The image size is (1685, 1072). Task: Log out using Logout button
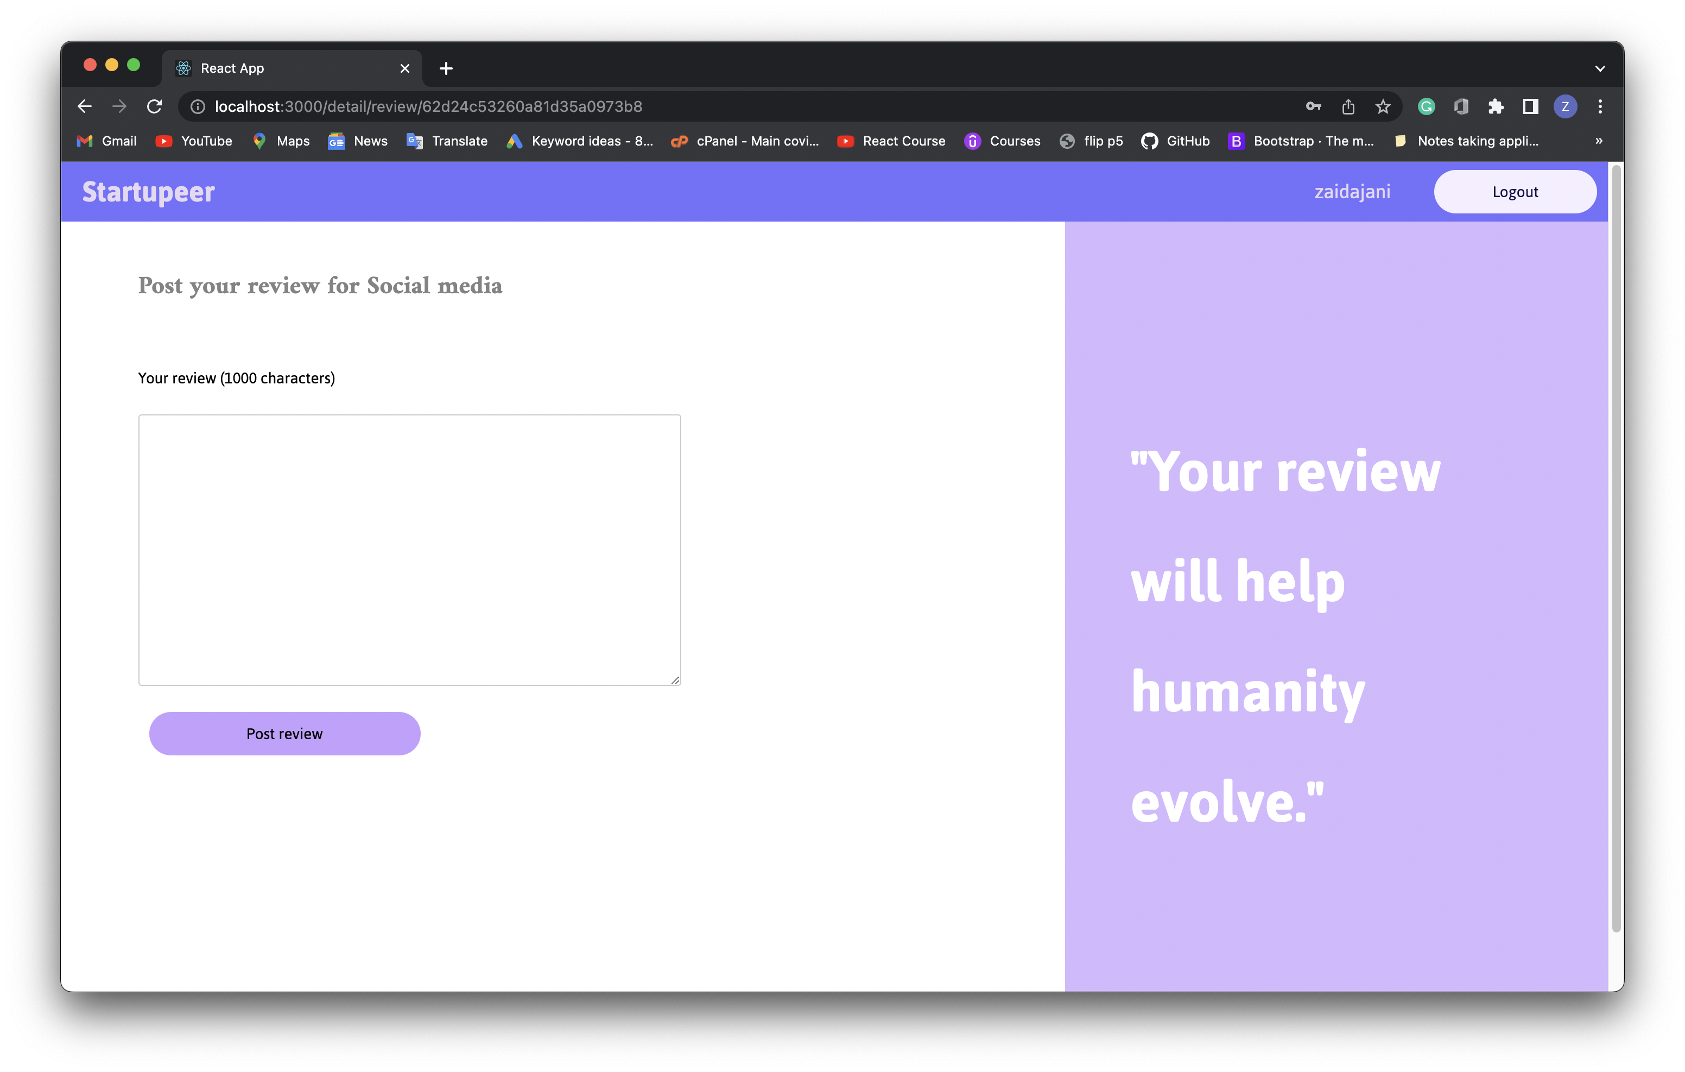pos(1514,192)
